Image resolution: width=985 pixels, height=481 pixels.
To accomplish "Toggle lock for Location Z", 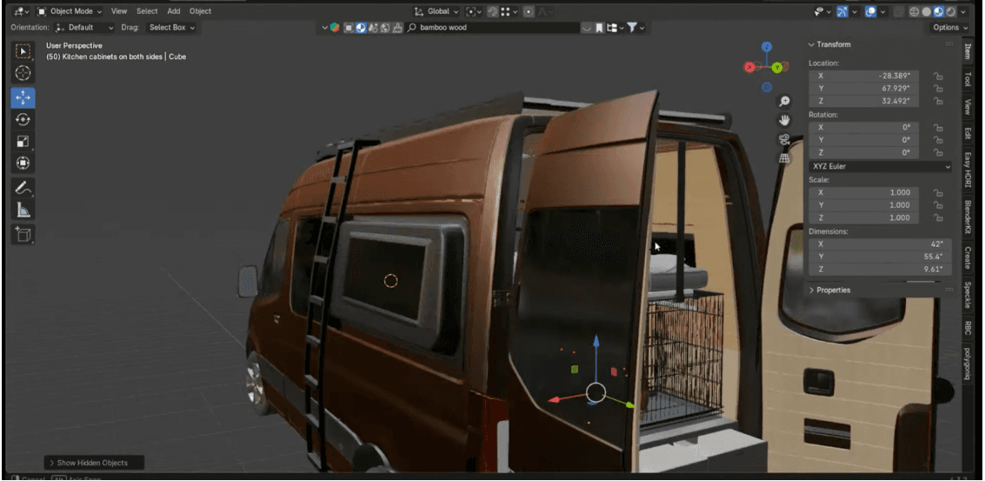I will [x=938, y=101].
